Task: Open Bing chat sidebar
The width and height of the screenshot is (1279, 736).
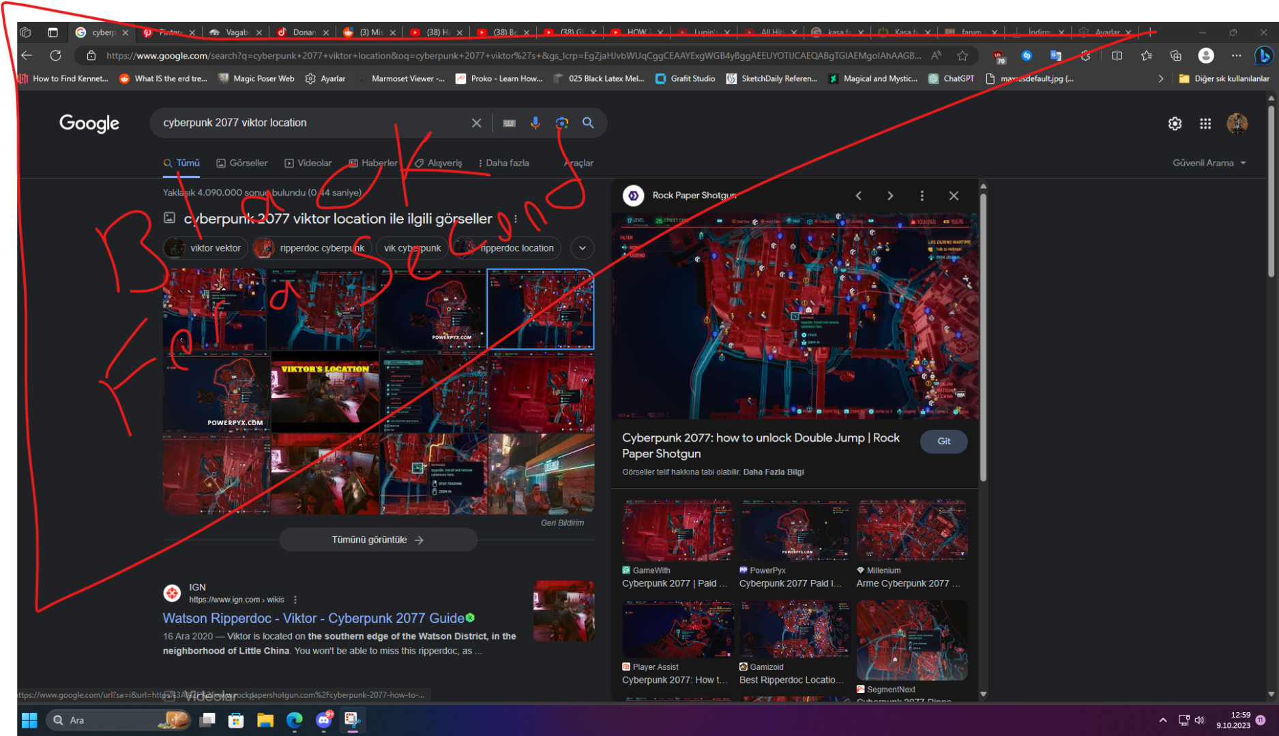Action: pyautogui.click(x=1263, y=55)
